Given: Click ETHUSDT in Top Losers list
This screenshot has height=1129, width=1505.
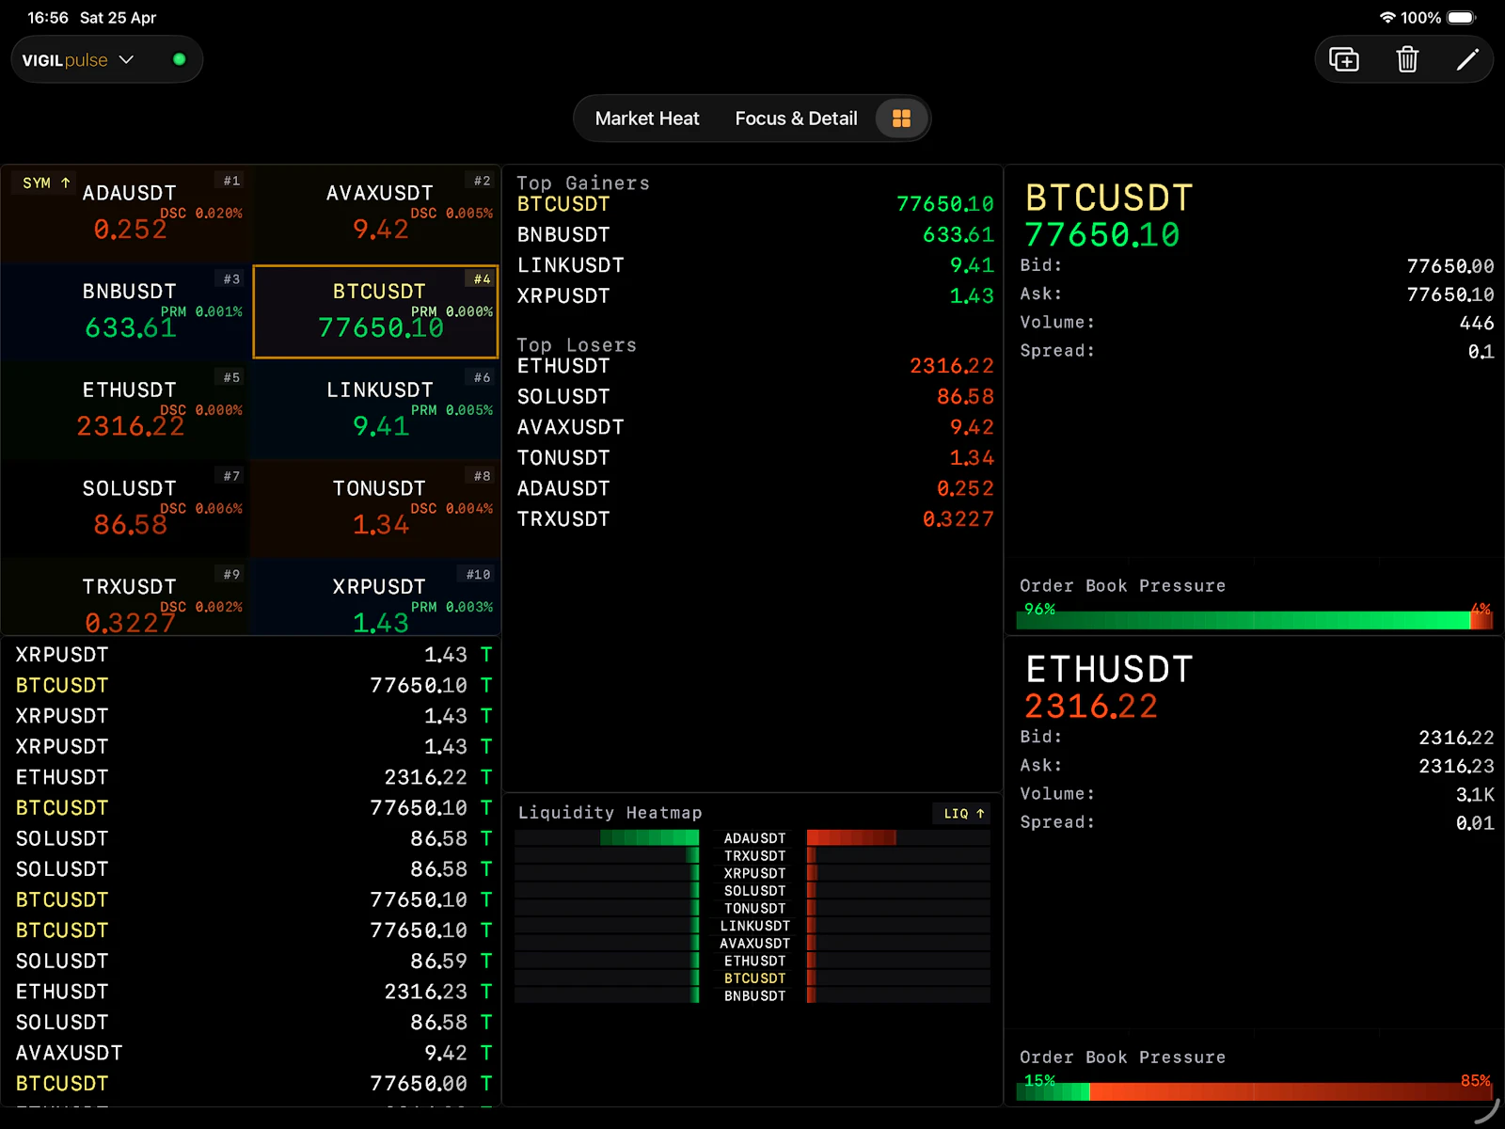Looking at the screenshot, I should pyautogui.click(x=754, y=366).
